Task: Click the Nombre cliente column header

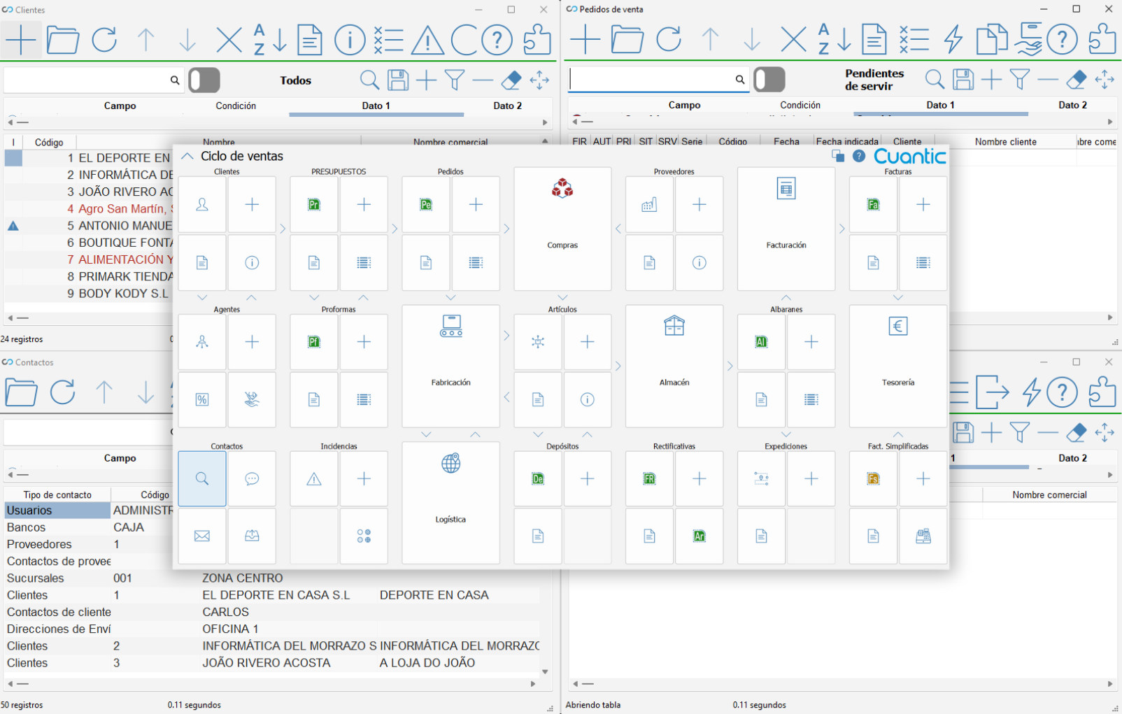Action: (1005, 141)
